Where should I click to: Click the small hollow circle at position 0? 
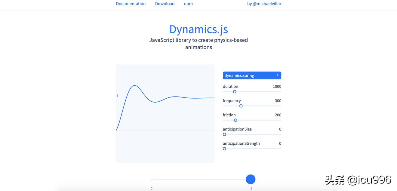coord(152,180)
